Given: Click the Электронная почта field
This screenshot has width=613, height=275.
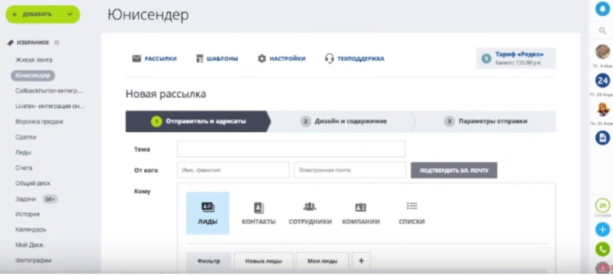Looking at the screenshot, I should point(350,170).
